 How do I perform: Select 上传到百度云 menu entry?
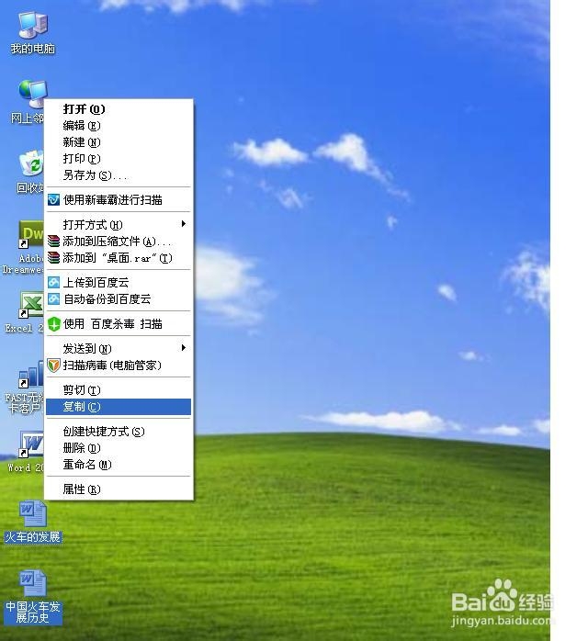pos(119,283)
